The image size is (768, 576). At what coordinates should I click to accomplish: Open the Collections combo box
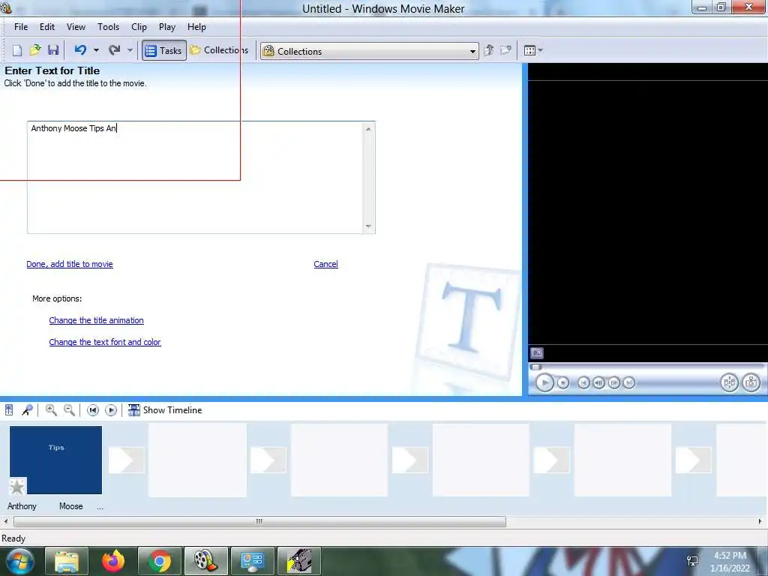(x=370, y=51)
